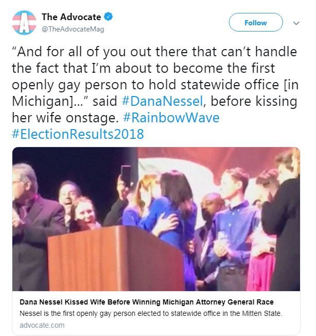The image size is (316, 336).
Task: Open the tweet options chevron menu
Action: click(x=296, y=23)
